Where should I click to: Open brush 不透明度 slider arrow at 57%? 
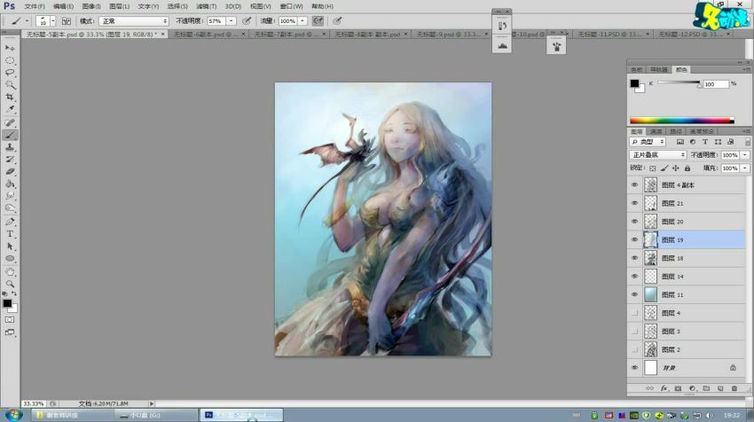click(x=232, y=21)
